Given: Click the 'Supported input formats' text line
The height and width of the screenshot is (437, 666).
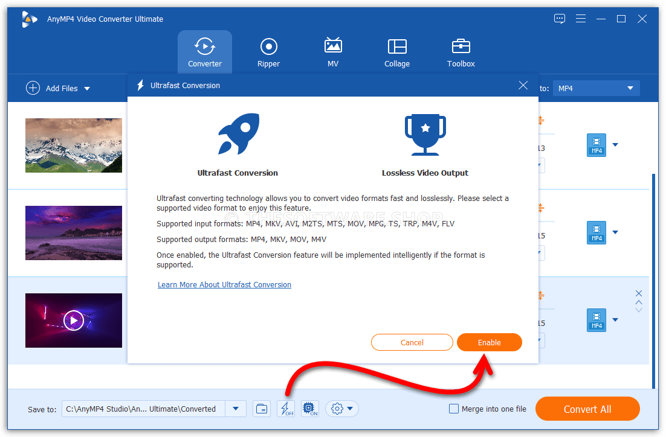Looking at the screenshot, I should 305,223.
